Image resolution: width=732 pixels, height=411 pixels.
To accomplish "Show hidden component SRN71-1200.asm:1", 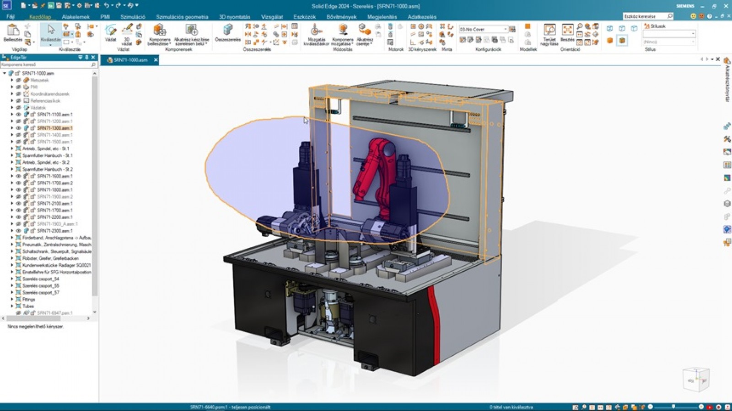I will pos(19,121).
